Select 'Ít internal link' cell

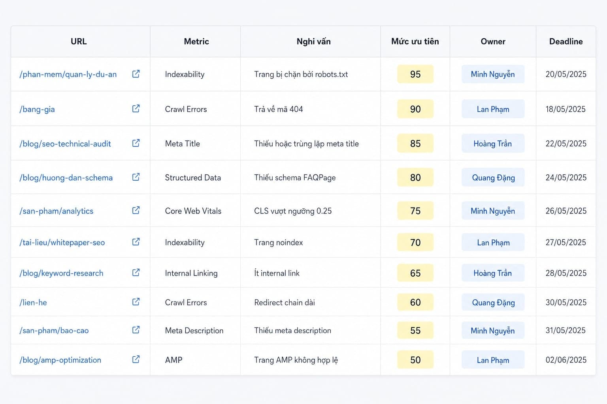coord(311,273)
